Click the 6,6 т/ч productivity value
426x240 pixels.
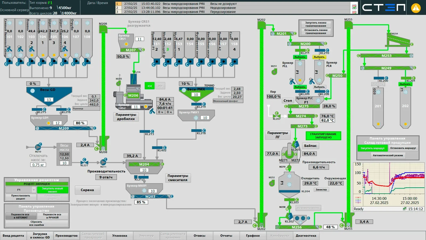coord(319,167)
